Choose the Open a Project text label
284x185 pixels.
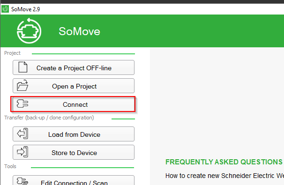74,86
